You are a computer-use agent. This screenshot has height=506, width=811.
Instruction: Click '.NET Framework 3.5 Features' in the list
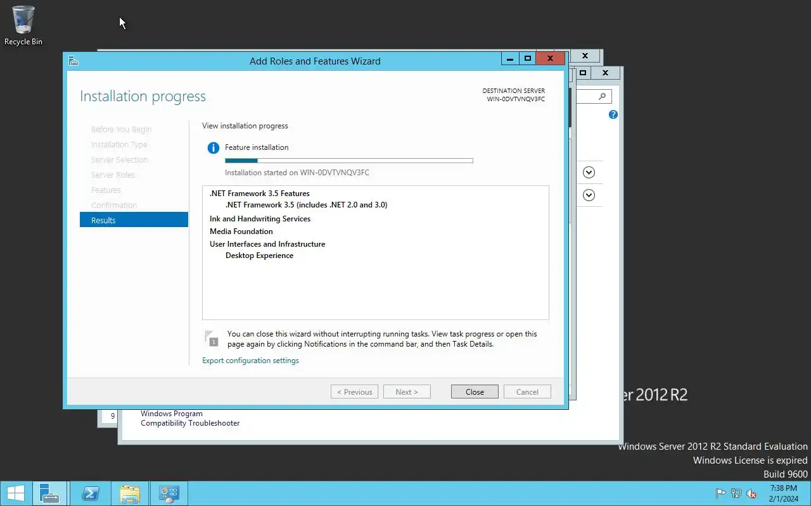[x=260, y=194]
